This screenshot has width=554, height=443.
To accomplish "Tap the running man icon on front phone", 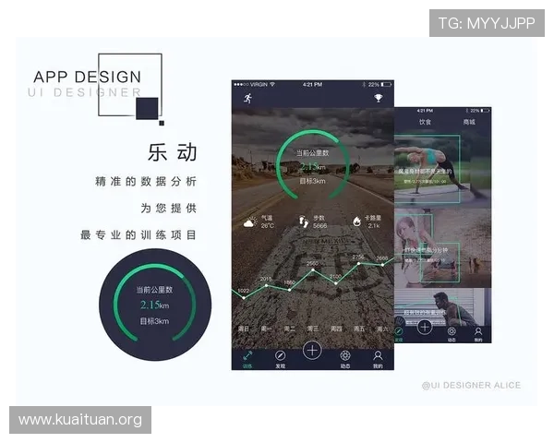I will click(248, 98).
